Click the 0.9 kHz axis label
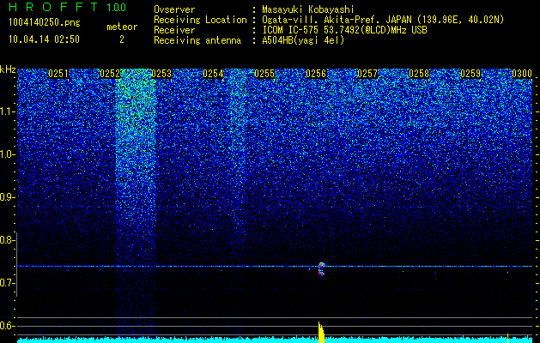Image resolution: width=540 pixels, height=343 pixels. [x=8, y=197]
